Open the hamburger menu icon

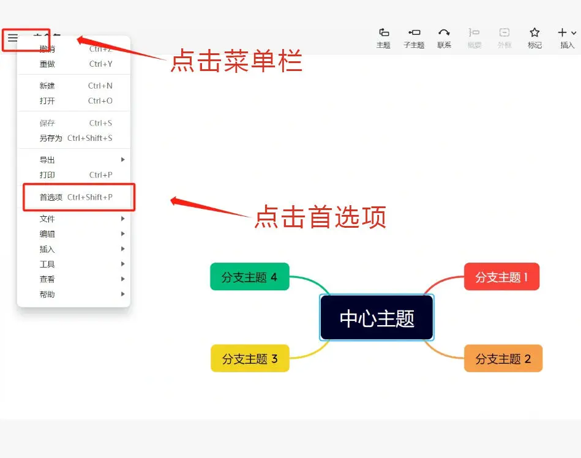[x=13, y=38]
